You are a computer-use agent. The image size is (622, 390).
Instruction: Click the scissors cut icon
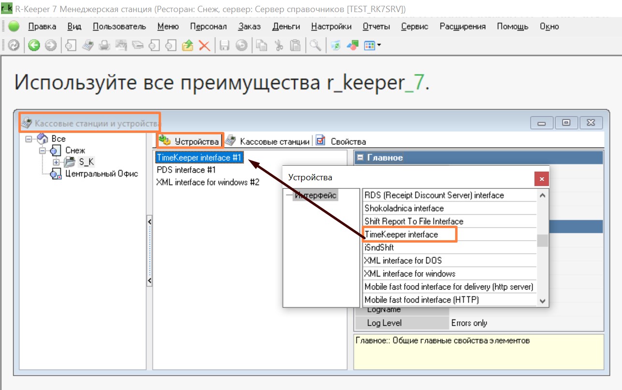tap(279, 45)
